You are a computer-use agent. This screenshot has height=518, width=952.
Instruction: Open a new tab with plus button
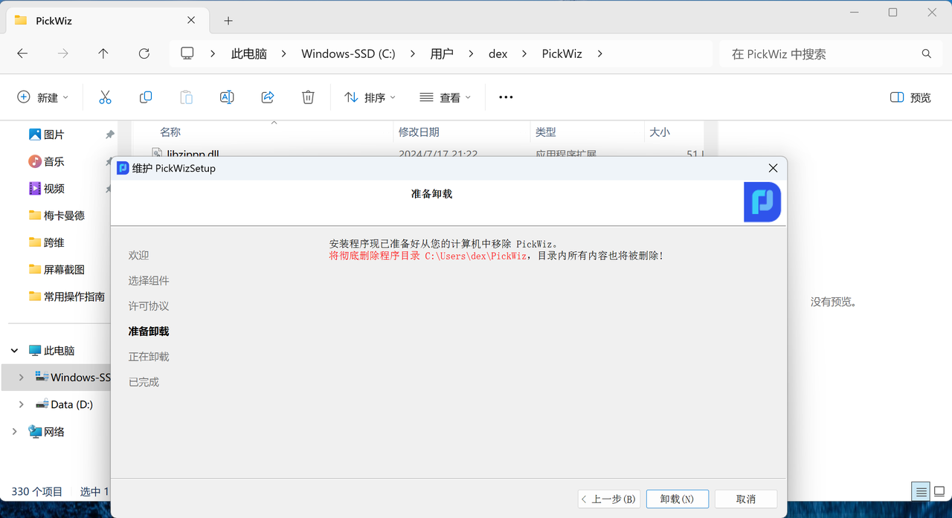[x=228, y=21]
